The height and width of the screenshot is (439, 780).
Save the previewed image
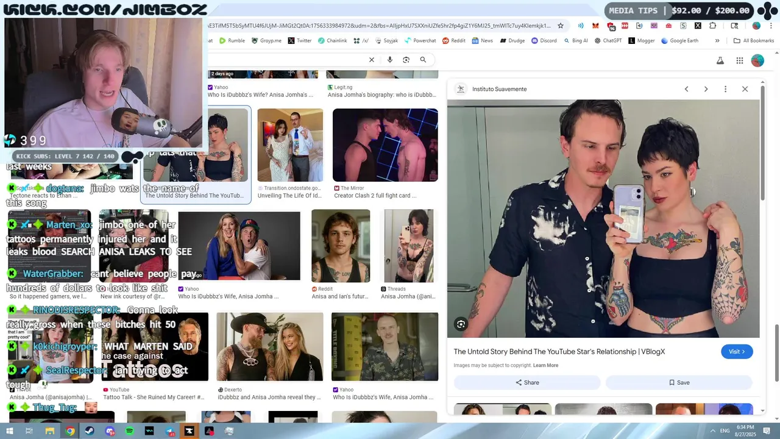pos(679,382)
